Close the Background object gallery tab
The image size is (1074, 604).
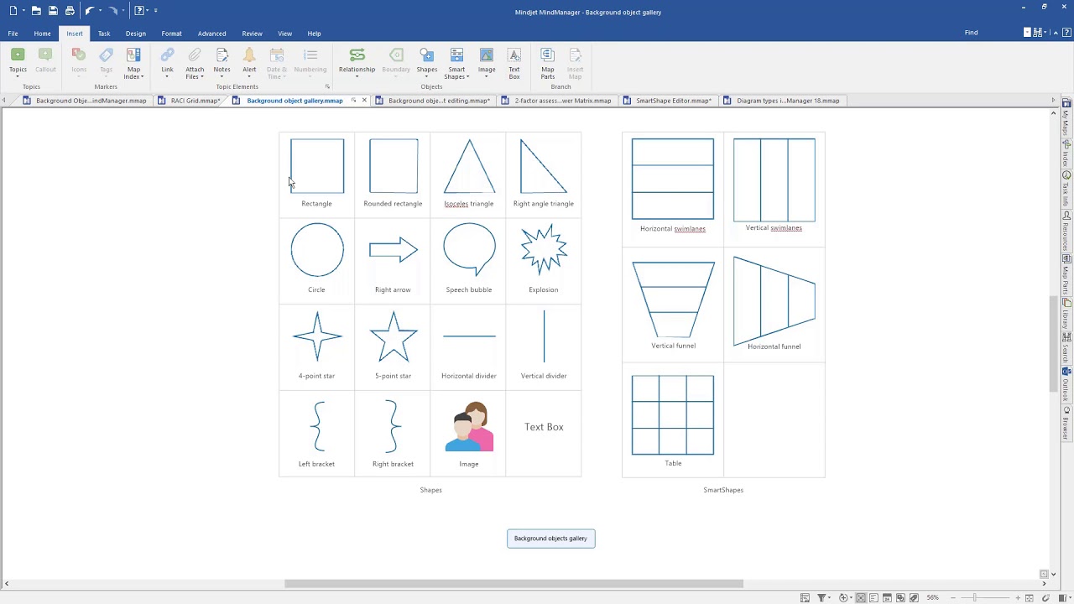(x=364, y=101)
